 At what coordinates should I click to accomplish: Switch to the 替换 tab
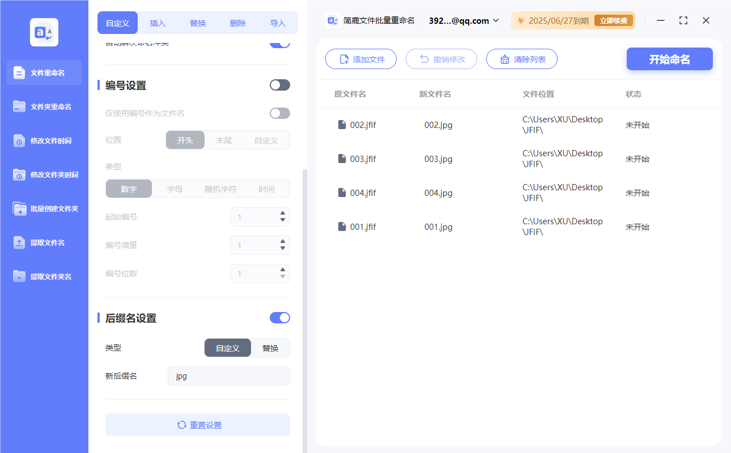click(x=198, y=23)
